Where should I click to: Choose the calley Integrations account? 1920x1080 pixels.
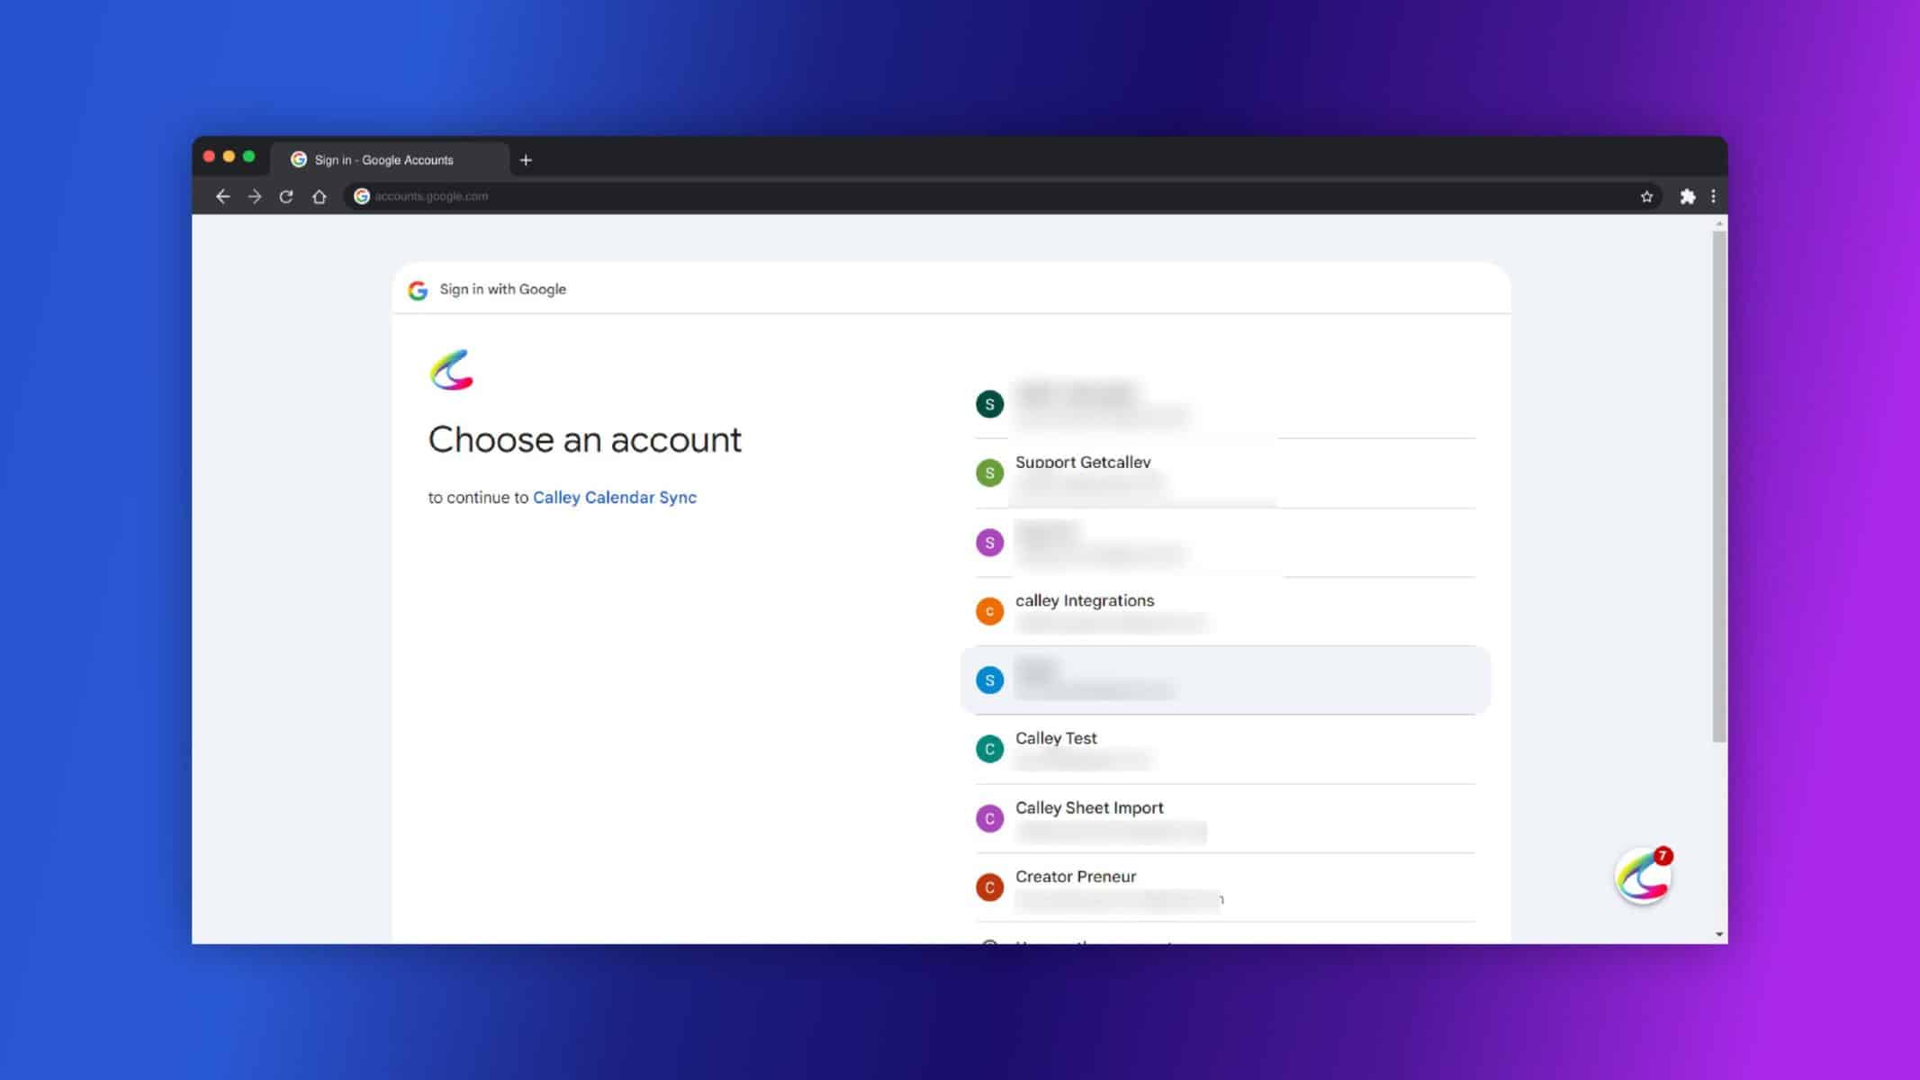[x=1225, y=611]
